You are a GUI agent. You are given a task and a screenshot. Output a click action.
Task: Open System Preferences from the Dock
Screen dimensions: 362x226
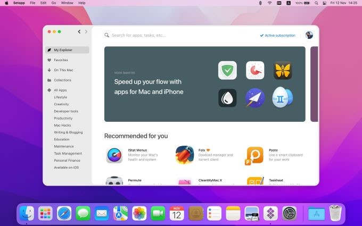290,213
